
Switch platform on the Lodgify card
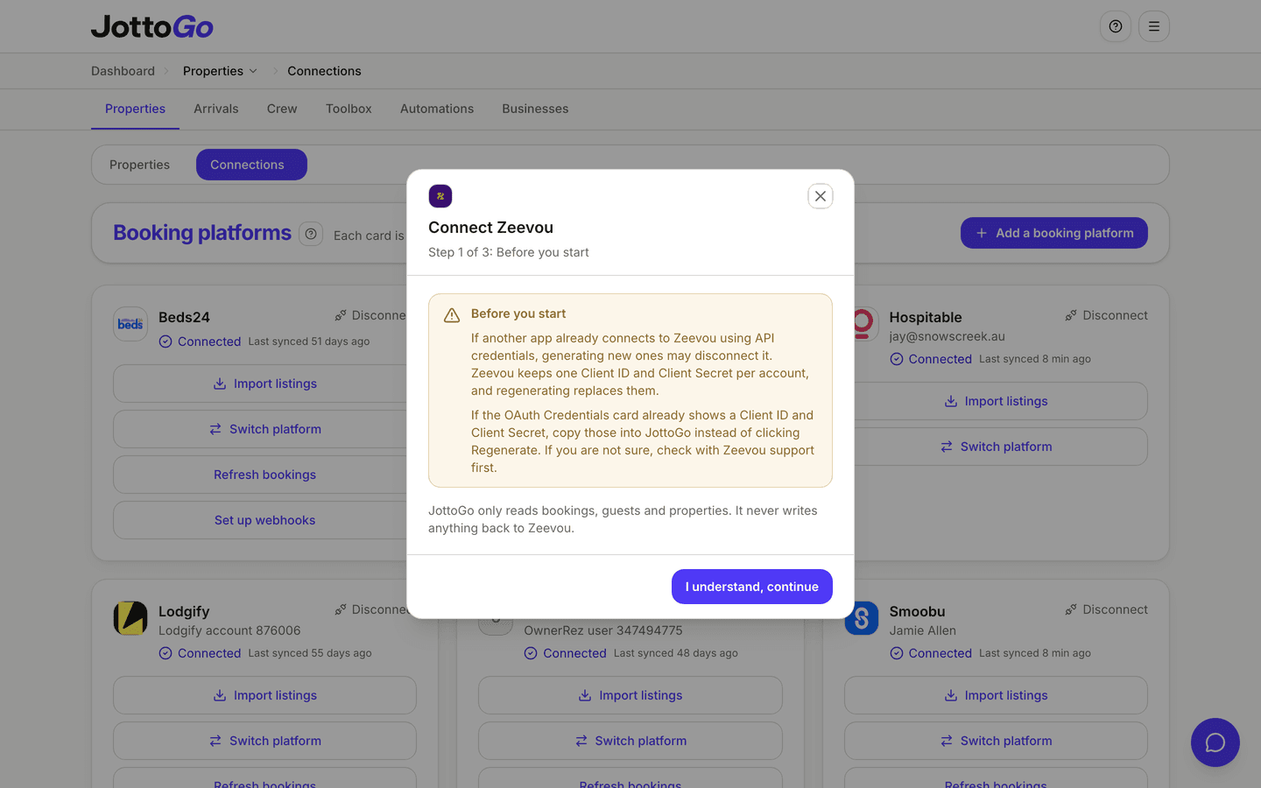(264, 741)
